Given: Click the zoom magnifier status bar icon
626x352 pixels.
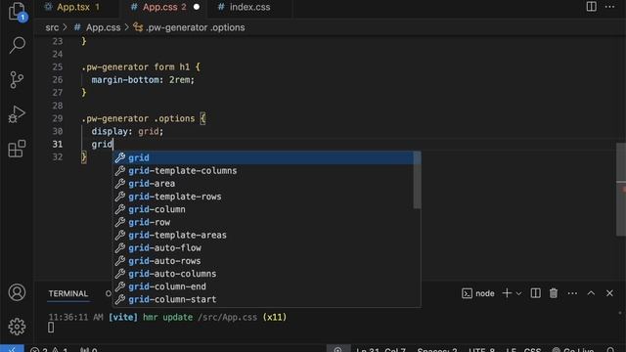Looking at the screenshot, I should point(338,349).
